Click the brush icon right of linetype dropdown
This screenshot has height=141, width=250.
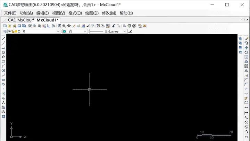[130, 31]
